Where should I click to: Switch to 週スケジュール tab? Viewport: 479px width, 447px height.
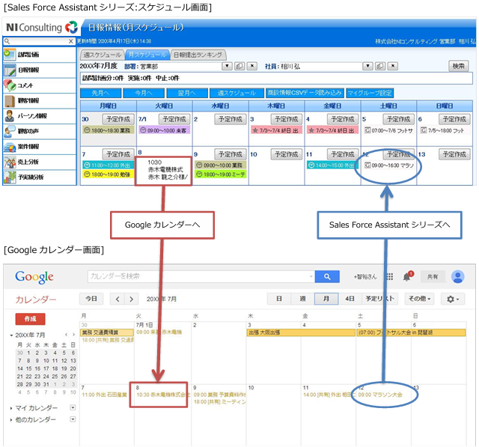click(103, 55)
